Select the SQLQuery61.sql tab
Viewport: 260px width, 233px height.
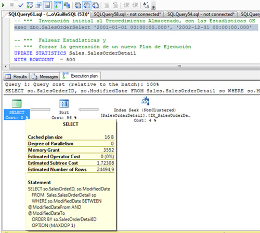click(48, 14)
